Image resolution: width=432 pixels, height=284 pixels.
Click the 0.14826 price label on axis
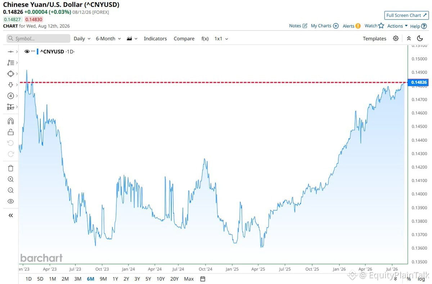[419, 82]
